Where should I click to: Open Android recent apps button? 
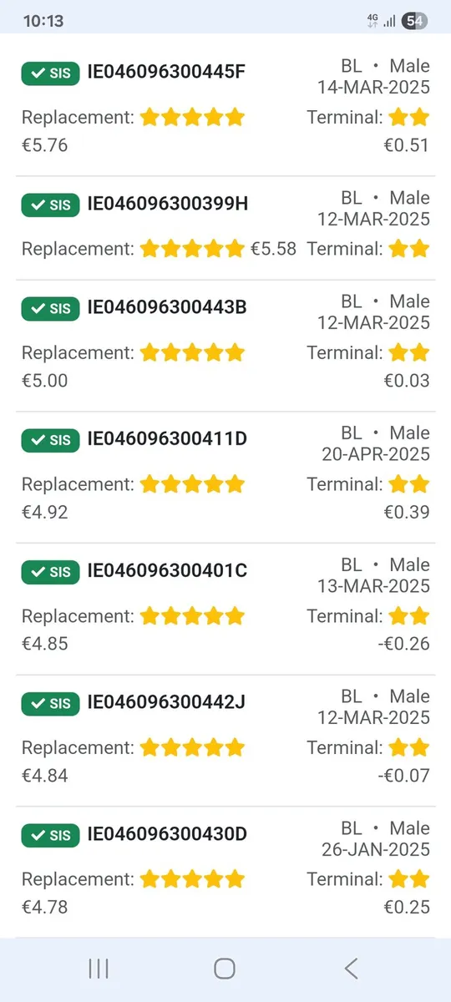point(99,969)
